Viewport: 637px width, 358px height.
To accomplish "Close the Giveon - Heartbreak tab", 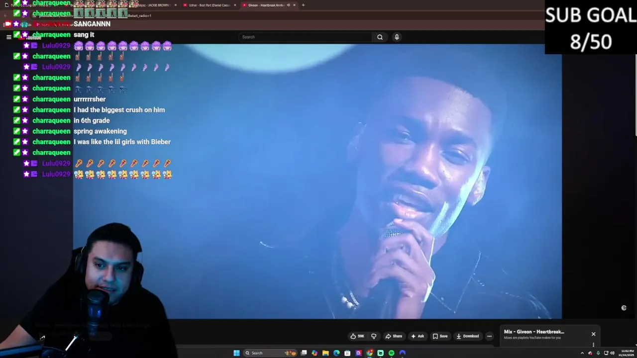I will coord(294,5).
